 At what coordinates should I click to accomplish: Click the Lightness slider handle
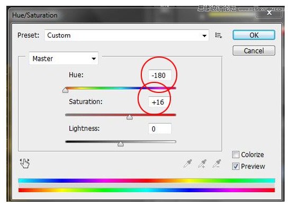pyautogui.click(x=121, y=144)
